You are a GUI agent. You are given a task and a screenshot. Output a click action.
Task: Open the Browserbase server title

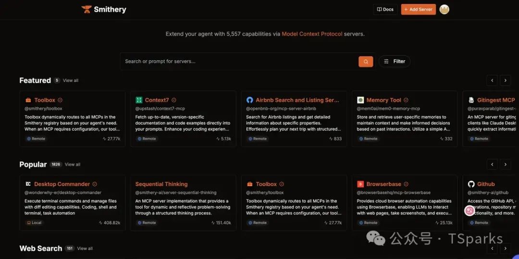coord(383,184)
